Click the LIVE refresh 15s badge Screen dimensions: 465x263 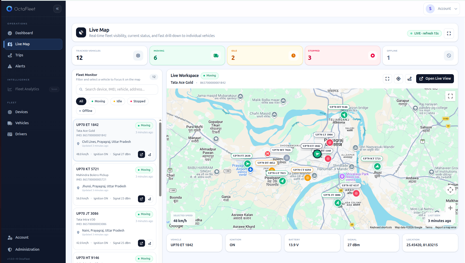coord(424,33)
